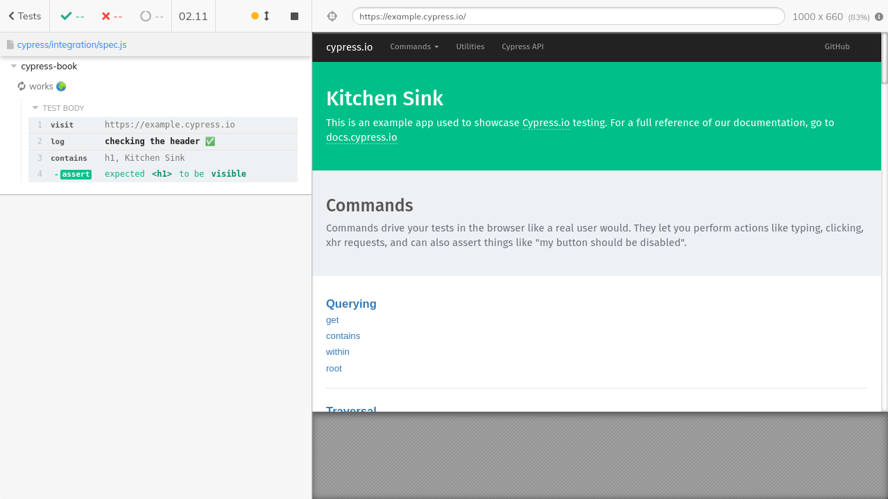This screenshot has width=888, height=499.
Task: Stop the running tests with the square button
Action: point(294,16)
